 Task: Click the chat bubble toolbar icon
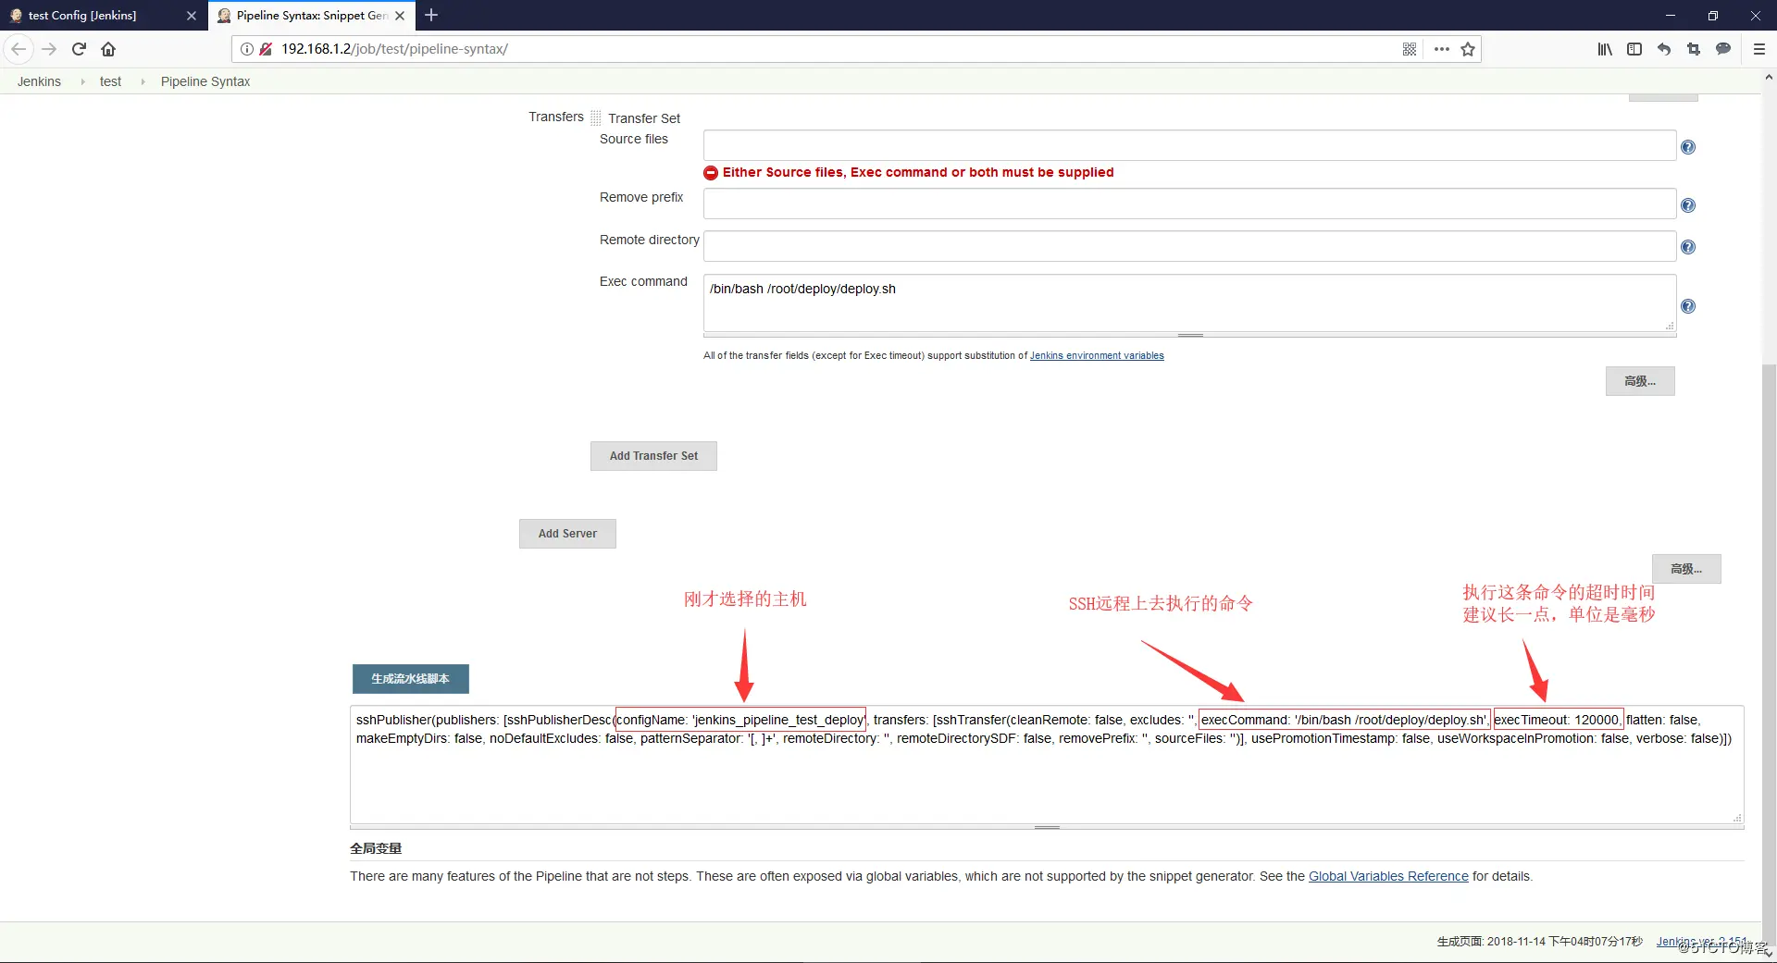[x=1723, y=49]
